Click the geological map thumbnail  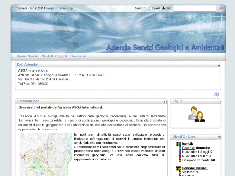pyautogui.click(x=46, y=154)
